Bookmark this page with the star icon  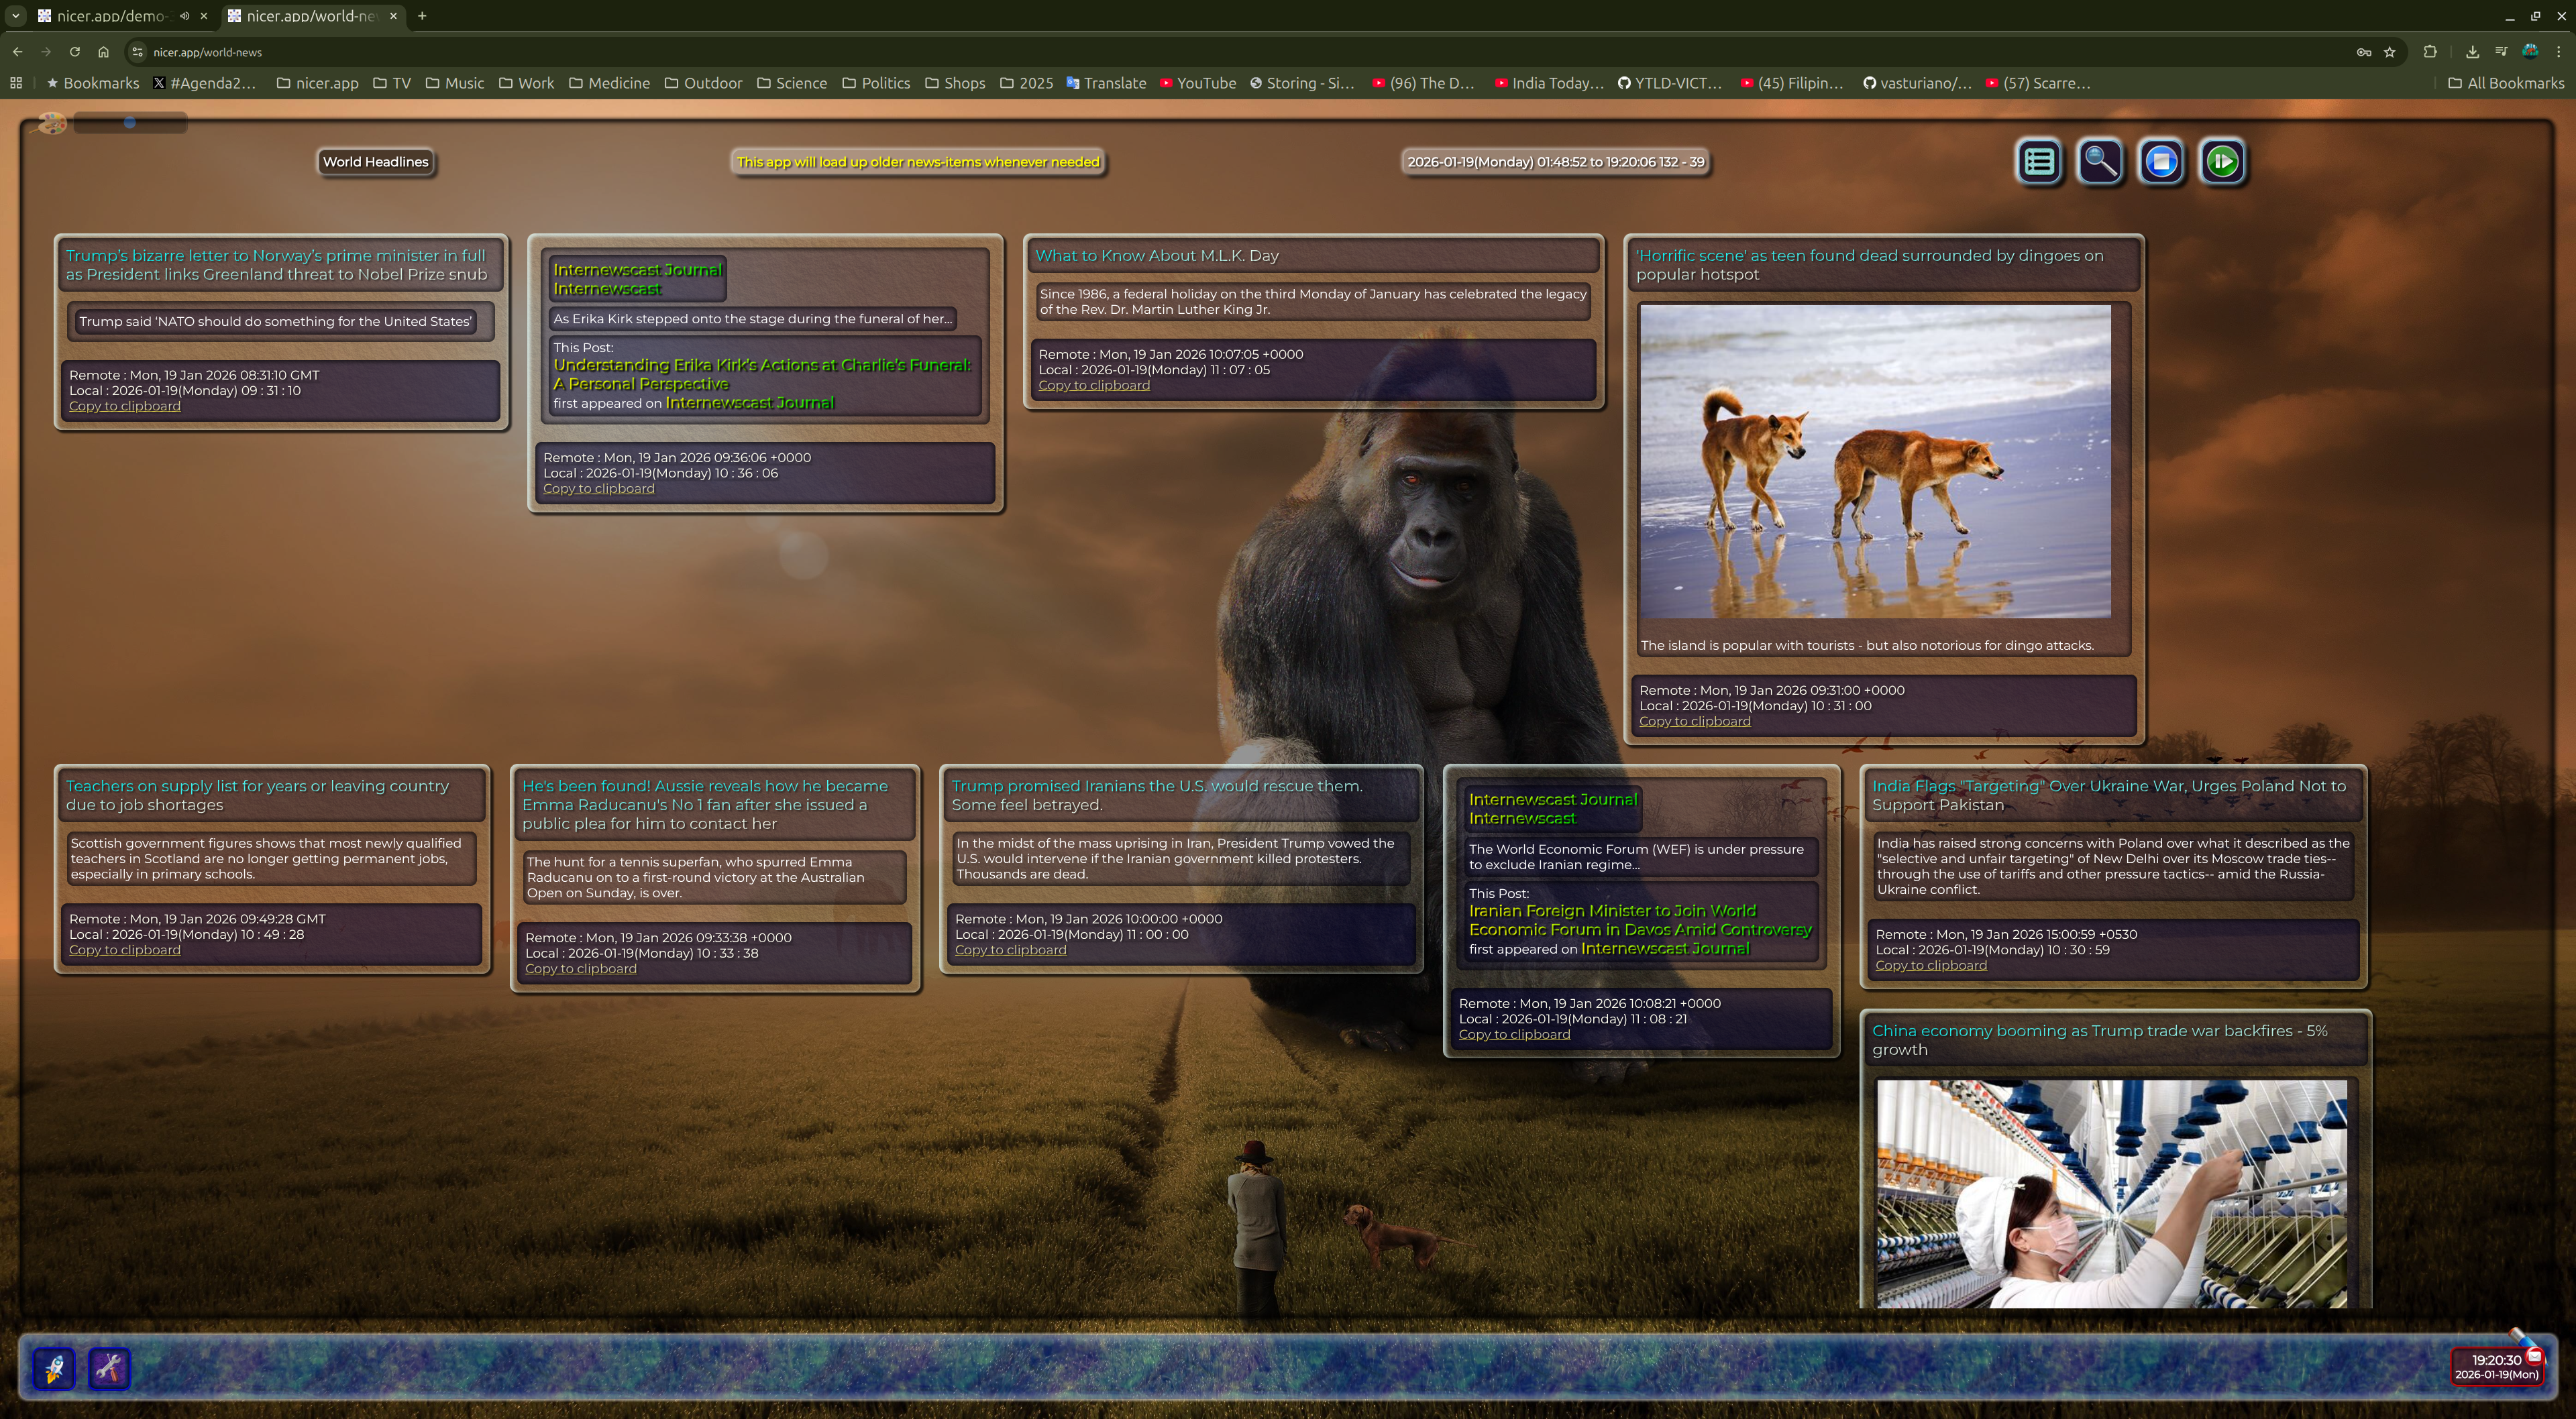pyautogui.click(x=2390, y=52)
